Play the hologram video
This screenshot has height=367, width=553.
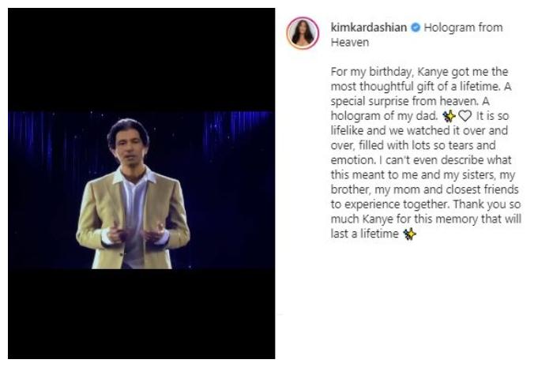coord(141,190)
